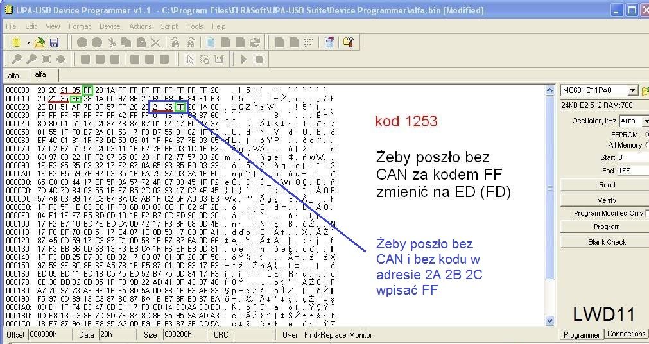Open the Edit menu
649x344 pixels.
(31, 26)
